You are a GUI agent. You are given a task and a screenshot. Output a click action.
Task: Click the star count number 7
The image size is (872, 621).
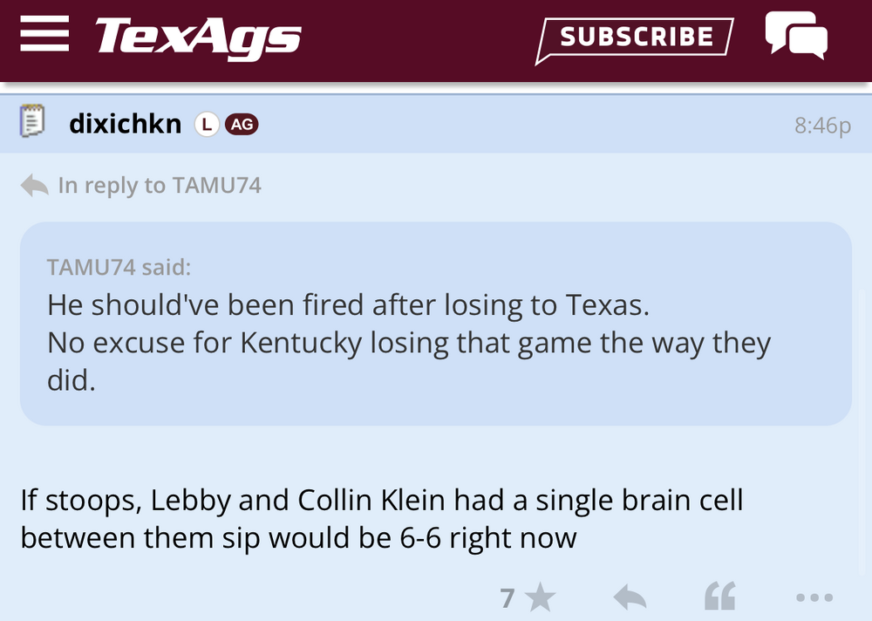click(508, 598)
